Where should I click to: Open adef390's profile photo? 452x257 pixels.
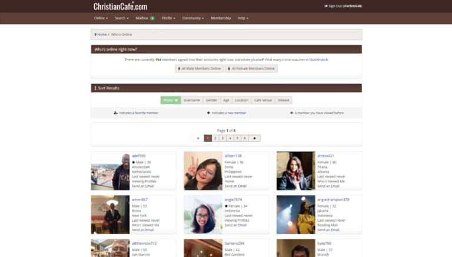point(111,171)
